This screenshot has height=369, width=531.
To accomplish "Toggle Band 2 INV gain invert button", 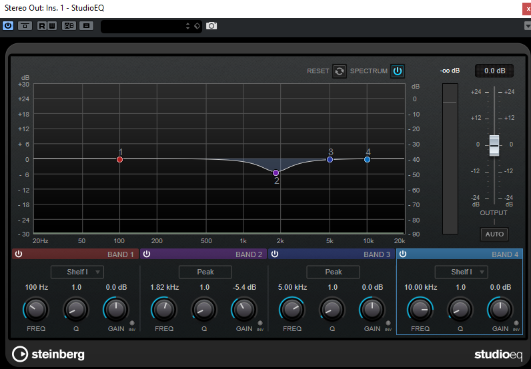I will click(x=260, y=323).
